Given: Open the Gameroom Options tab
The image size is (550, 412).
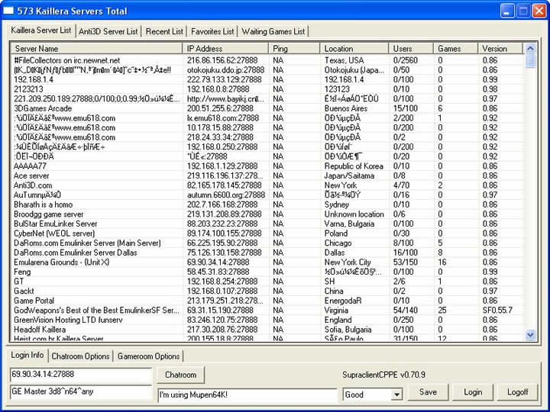Looking at the screenshot, I should click(x=148, y=356).
